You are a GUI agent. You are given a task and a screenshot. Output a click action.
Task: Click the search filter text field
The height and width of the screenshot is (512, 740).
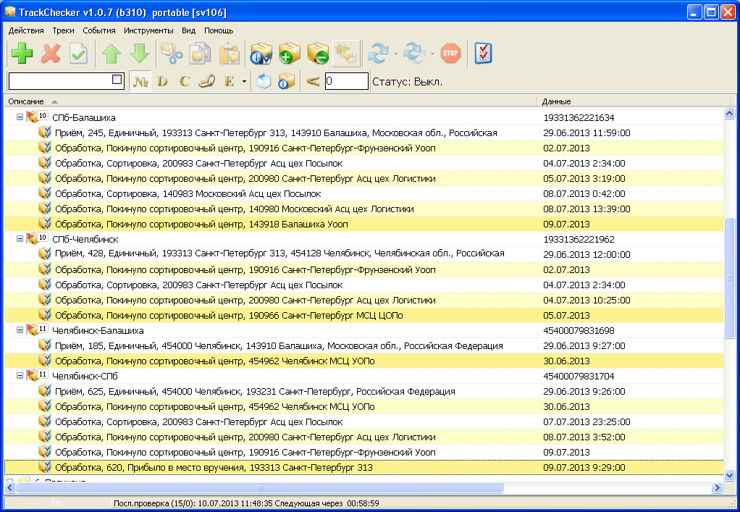coord(59,81)
